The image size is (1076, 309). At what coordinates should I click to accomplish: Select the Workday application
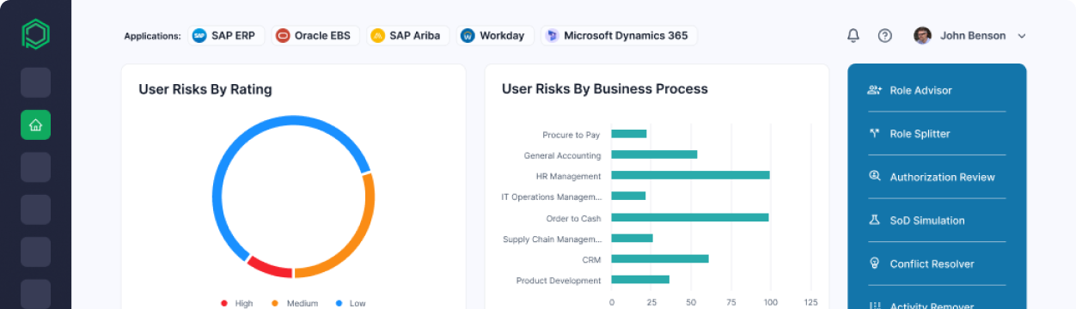[x=494, y=35]
